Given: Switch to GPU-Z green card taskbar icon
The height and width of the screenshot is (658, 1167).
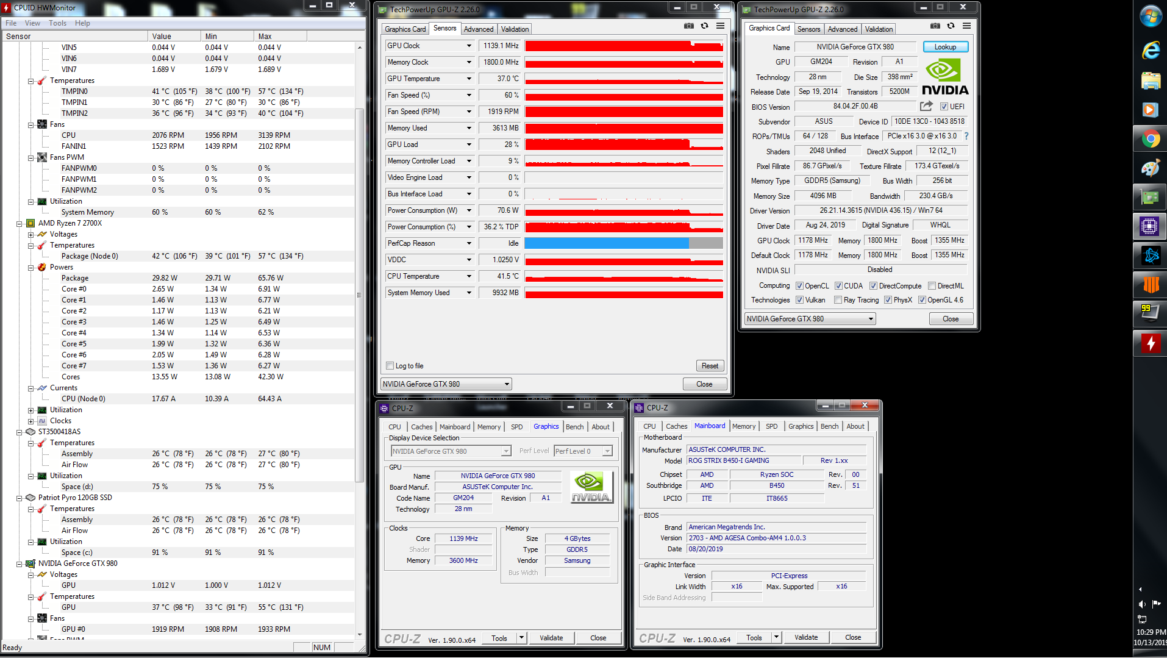Looking at the screenshot, I should pyautogui.click(x=1151, y=197).
